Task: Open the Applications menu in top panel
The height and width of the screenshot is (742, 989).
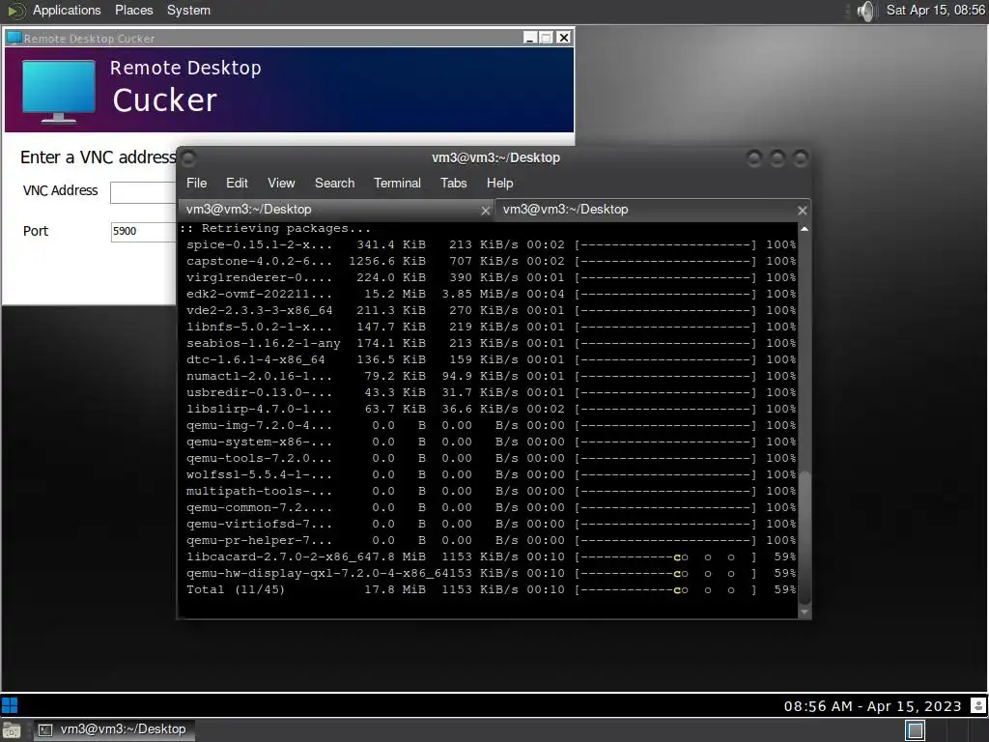Action: coord(67,10)
